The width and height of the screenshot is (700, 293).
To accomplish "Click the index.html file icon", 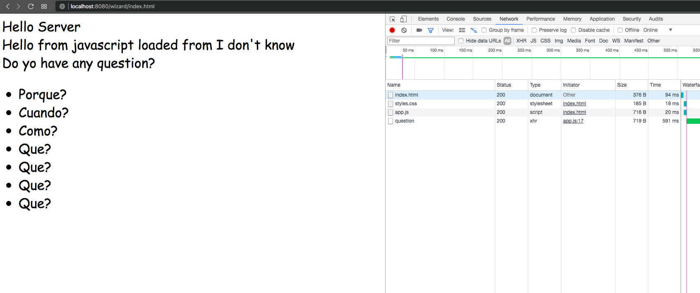I will [391, 95].
